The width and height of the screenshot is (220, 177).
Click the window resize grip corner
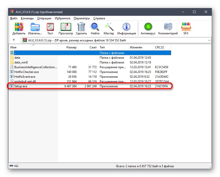pos(210,167)
